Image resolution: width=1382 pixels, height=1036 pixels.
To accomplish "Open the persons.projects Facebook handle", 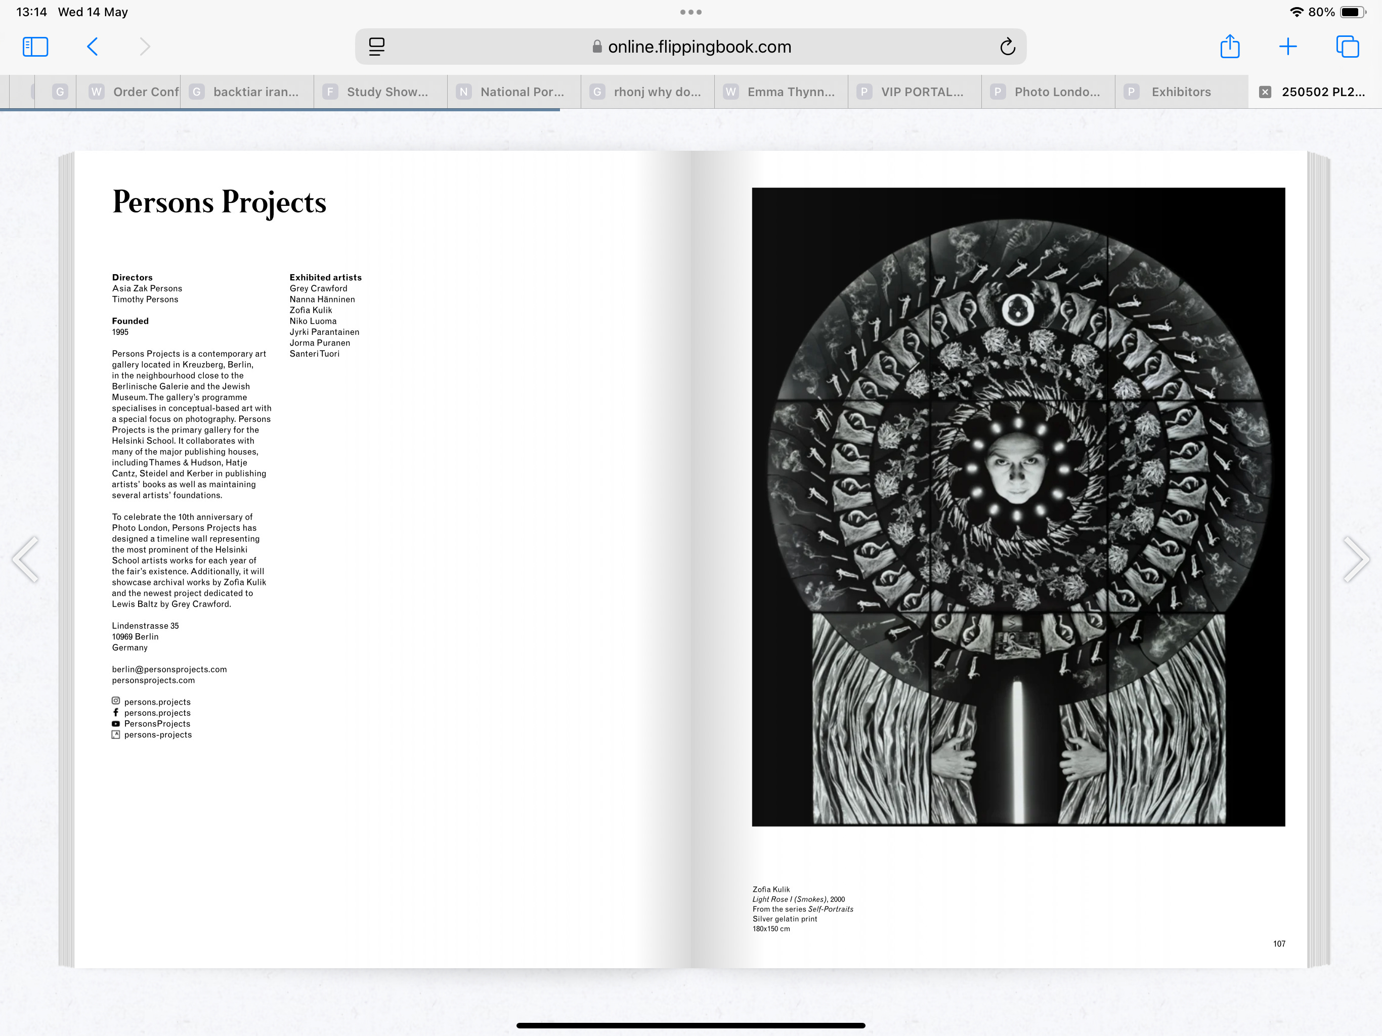I will click(x=157, y=712).
